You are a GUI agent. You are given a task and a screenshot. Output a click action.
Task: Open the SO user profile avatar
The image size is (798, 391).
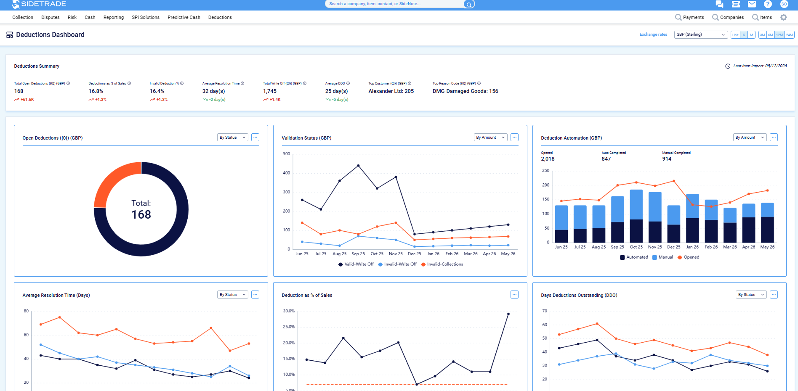coord(784,4)
